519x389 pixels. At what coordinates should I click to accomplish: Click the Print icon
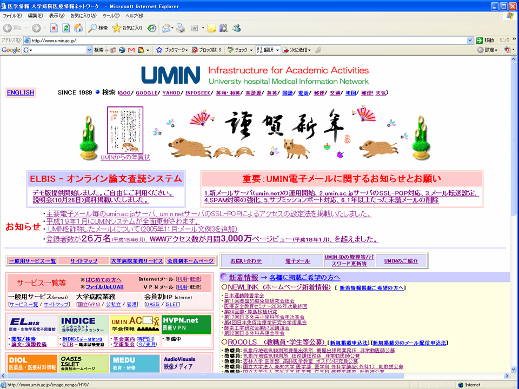[x=181, y=28]
